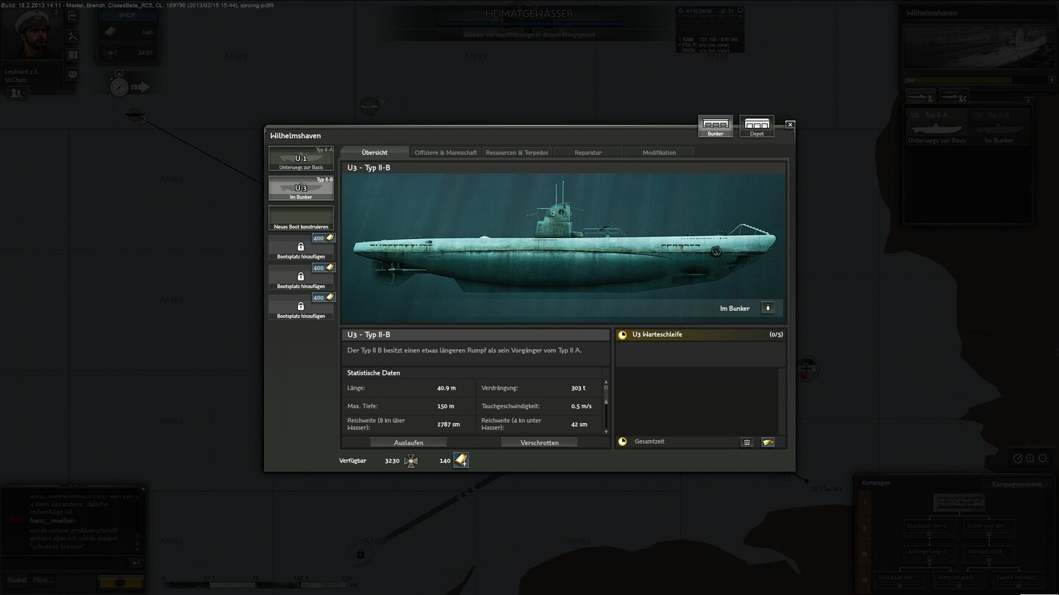Click the '150 m' Max. Tiefe value
Viewport: 1059px width, 595px height.
pyautogui.click(x=446, y=406)
